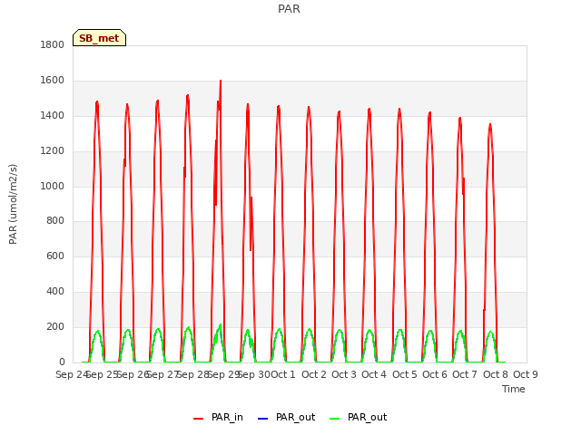Click the Oct 7 x-axis label
Screen dimensions: 581x435
pos(465,374)
